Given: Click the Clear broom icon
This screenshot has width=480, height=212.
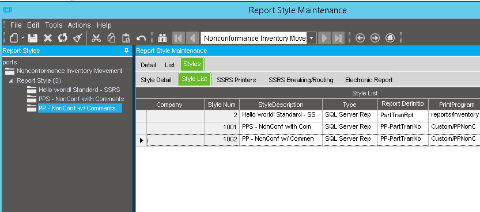Looking at the screenshot, I should click(77, 38).
